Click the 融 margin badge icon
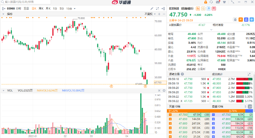This screenshot has height=138, width=255. (198, 8)
